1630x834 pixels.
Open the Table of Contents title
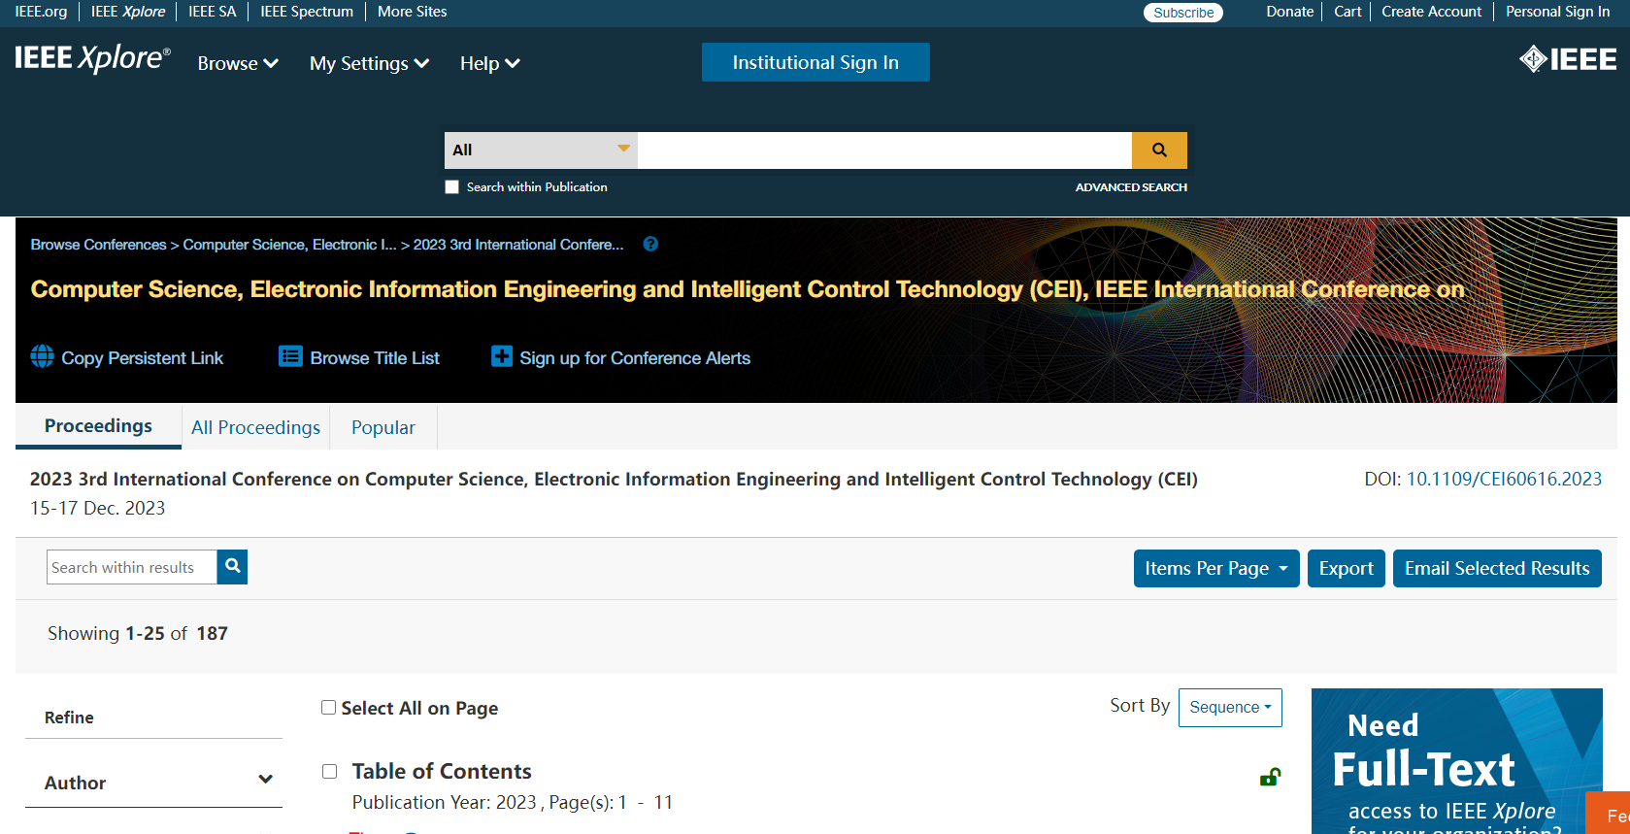coord(442,771)
